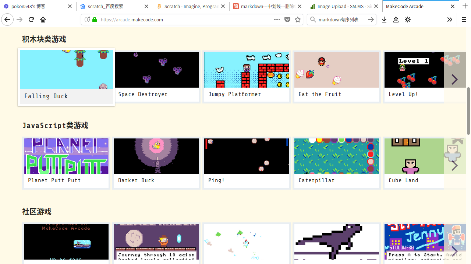Open the Caterpillar game
The height and width of the screenshot is (264, 471).
(x=337, y=163)
